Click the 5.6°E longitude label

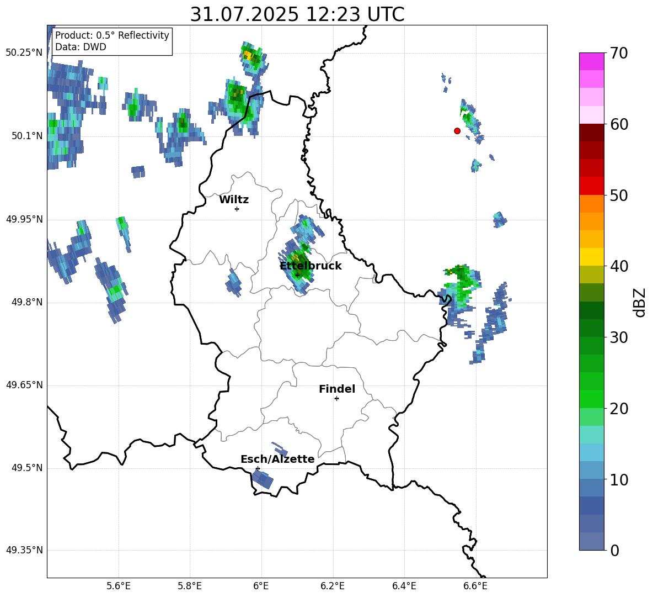tap(119, 586)
